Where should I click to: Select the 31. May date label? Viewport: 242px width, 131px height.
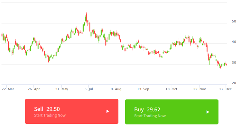62,89
